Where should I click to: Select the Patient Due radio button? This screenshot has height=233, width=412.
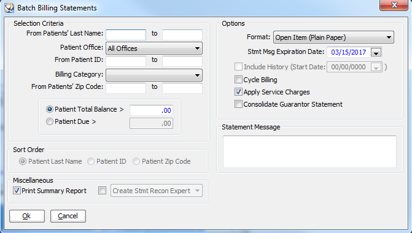(x=49, y=121)
